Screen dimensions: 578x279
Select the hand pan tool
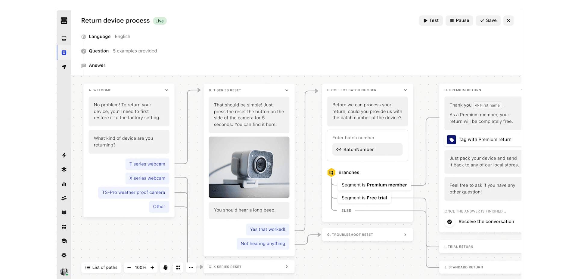point(165,267)
